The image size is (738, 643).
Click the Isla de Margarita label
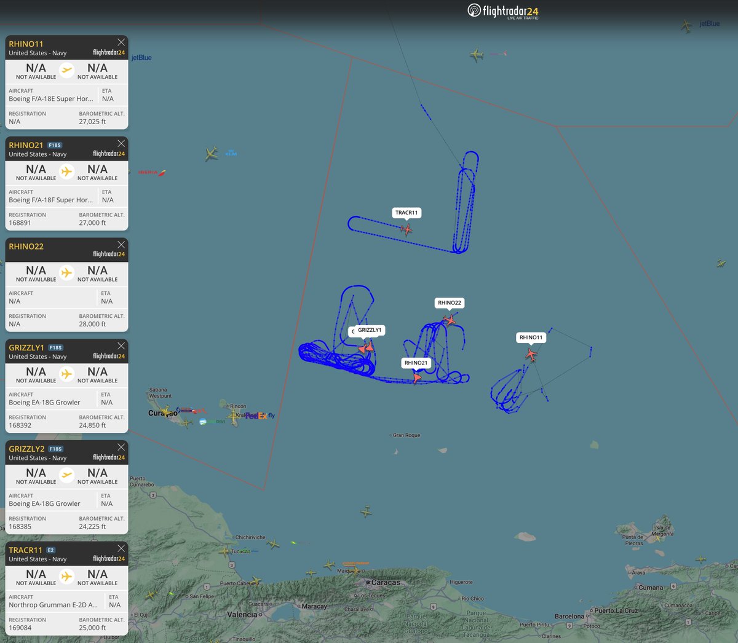click(664, 531)
